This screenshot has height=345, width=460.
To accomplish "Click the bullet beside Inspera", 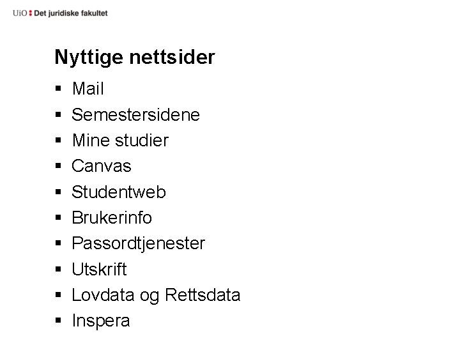I will coord(58,321).
